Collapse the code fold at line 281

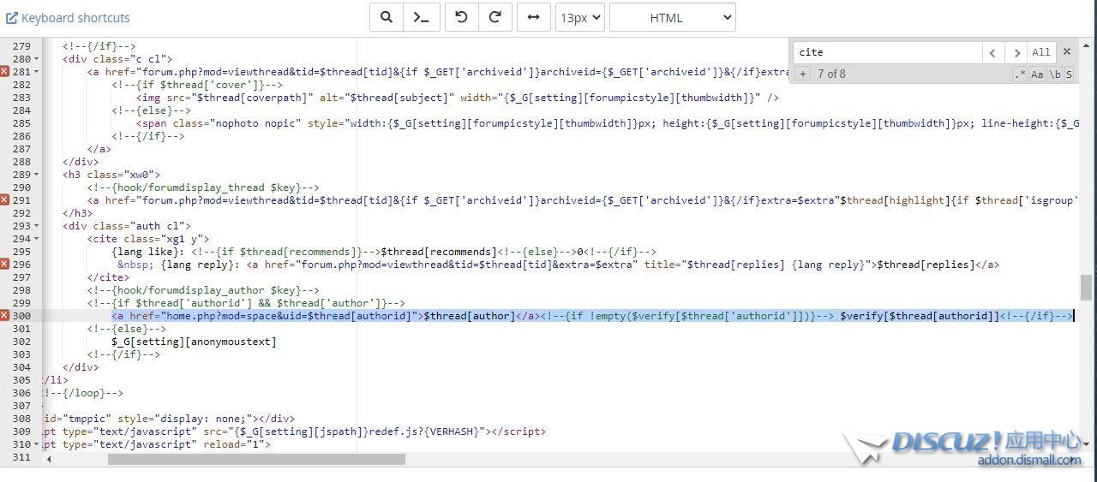(x=36, y=72)
